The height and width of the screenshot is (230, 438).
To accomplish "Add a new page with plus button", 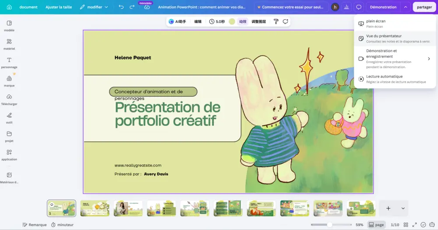I will click(388, 208).
